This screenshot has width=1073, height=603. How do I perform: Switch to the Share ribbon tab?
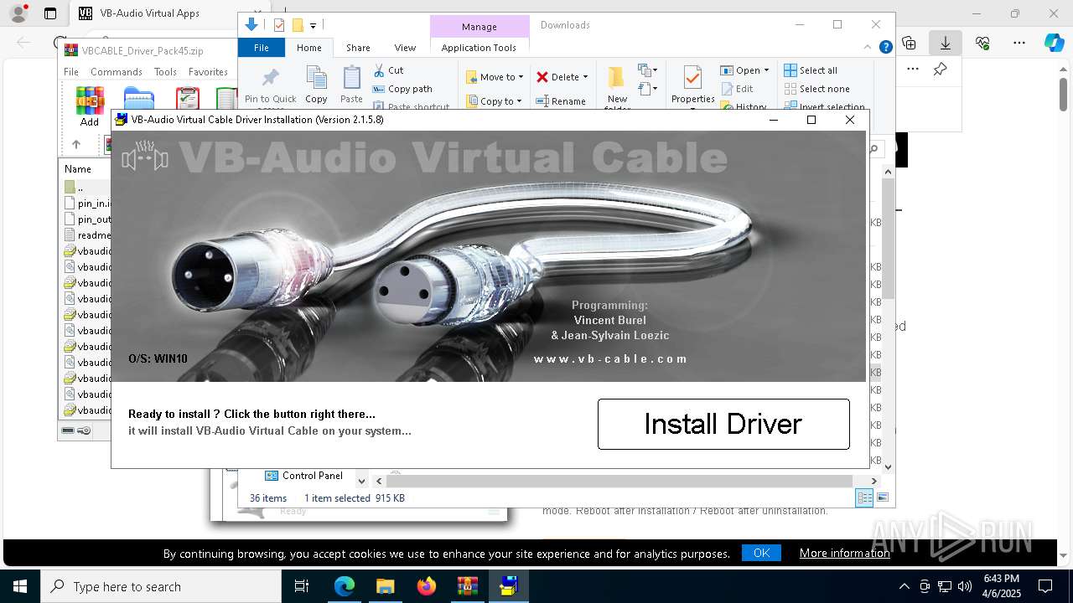[x=358, y=48]
